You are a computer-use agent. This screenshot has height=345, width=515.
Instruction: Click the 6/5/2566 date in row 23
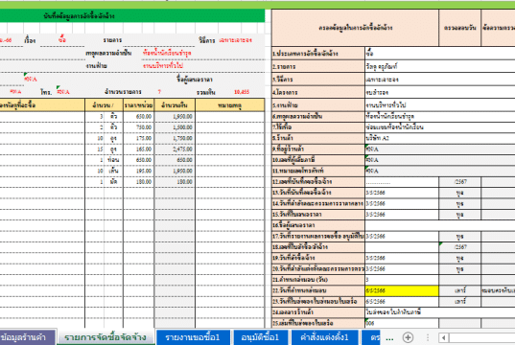[x=402, y=302]
